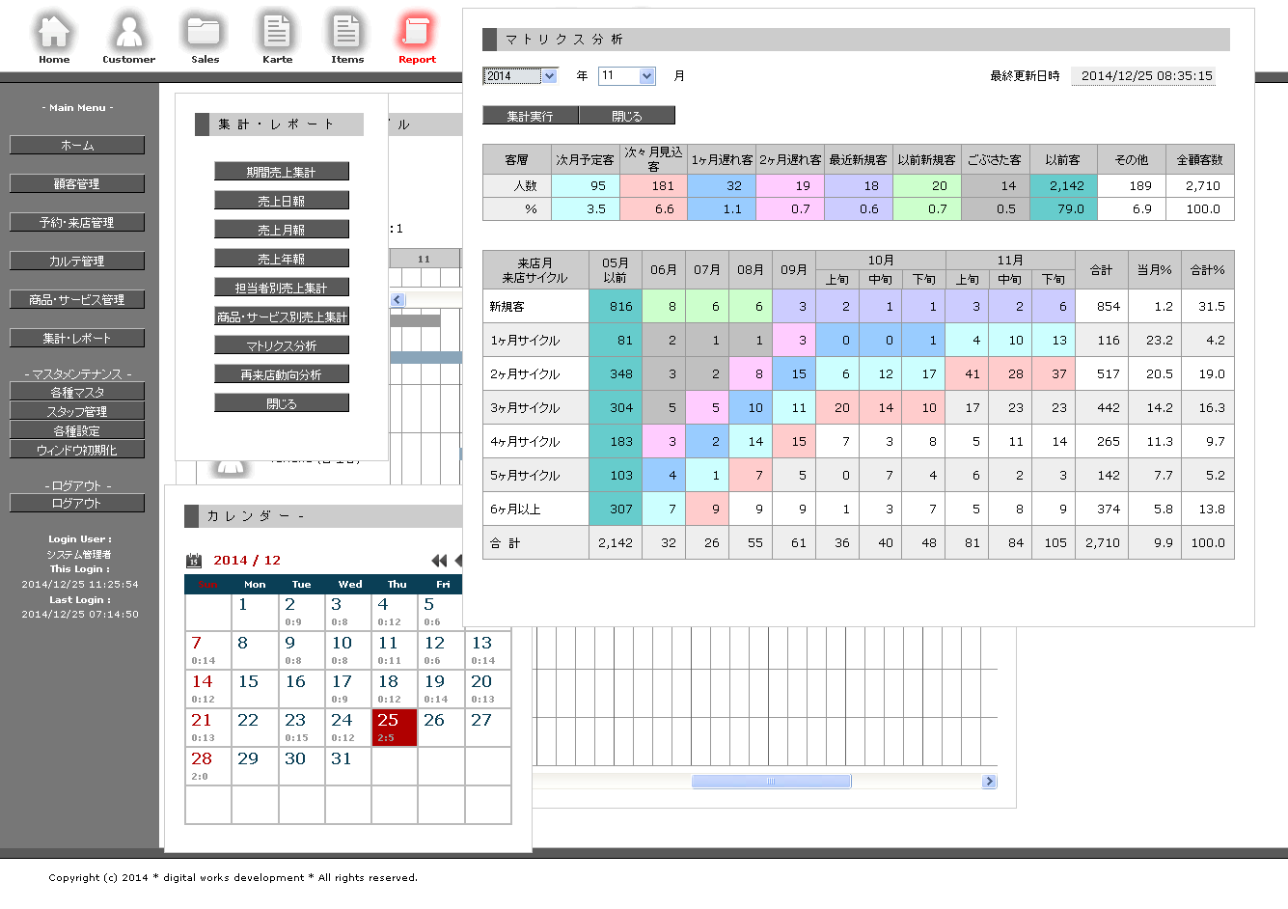This screenshot has height=909, width=1288.
Task: Select 再来店動向分析 report
Action: click(x=282, y=374)
